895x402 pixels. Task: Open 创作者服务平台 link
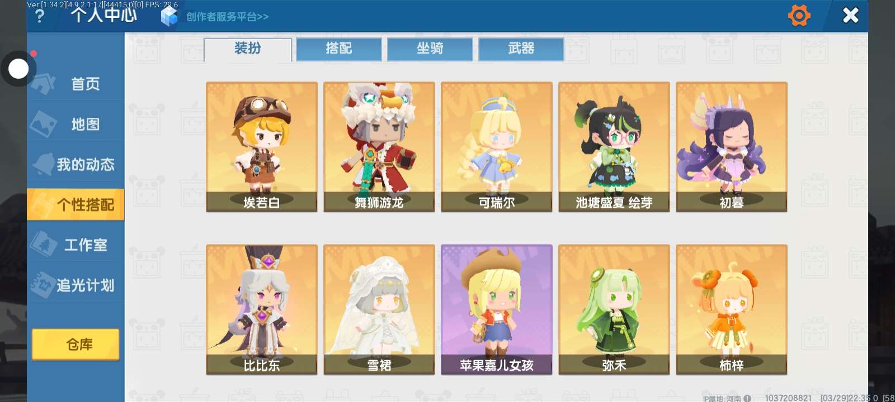click(227, 17)
